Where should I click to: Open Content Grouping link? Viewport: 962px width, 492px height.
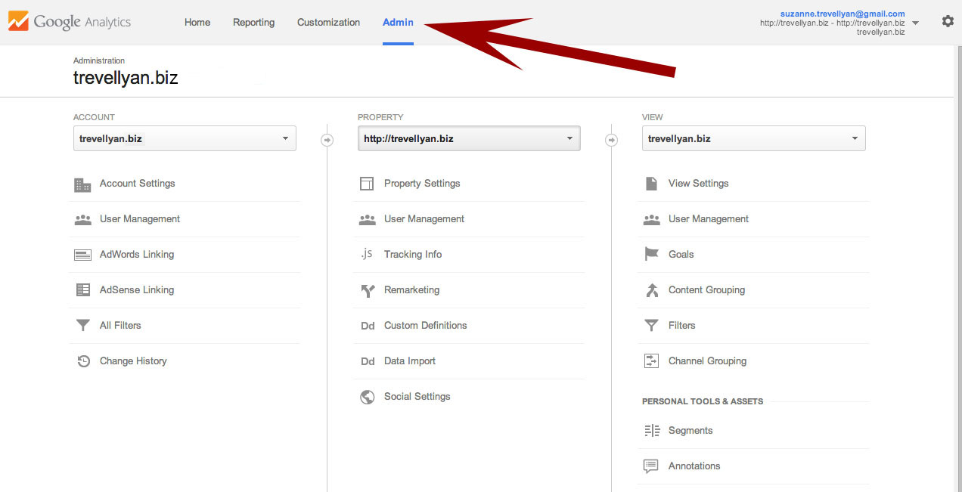click(707, 290)
